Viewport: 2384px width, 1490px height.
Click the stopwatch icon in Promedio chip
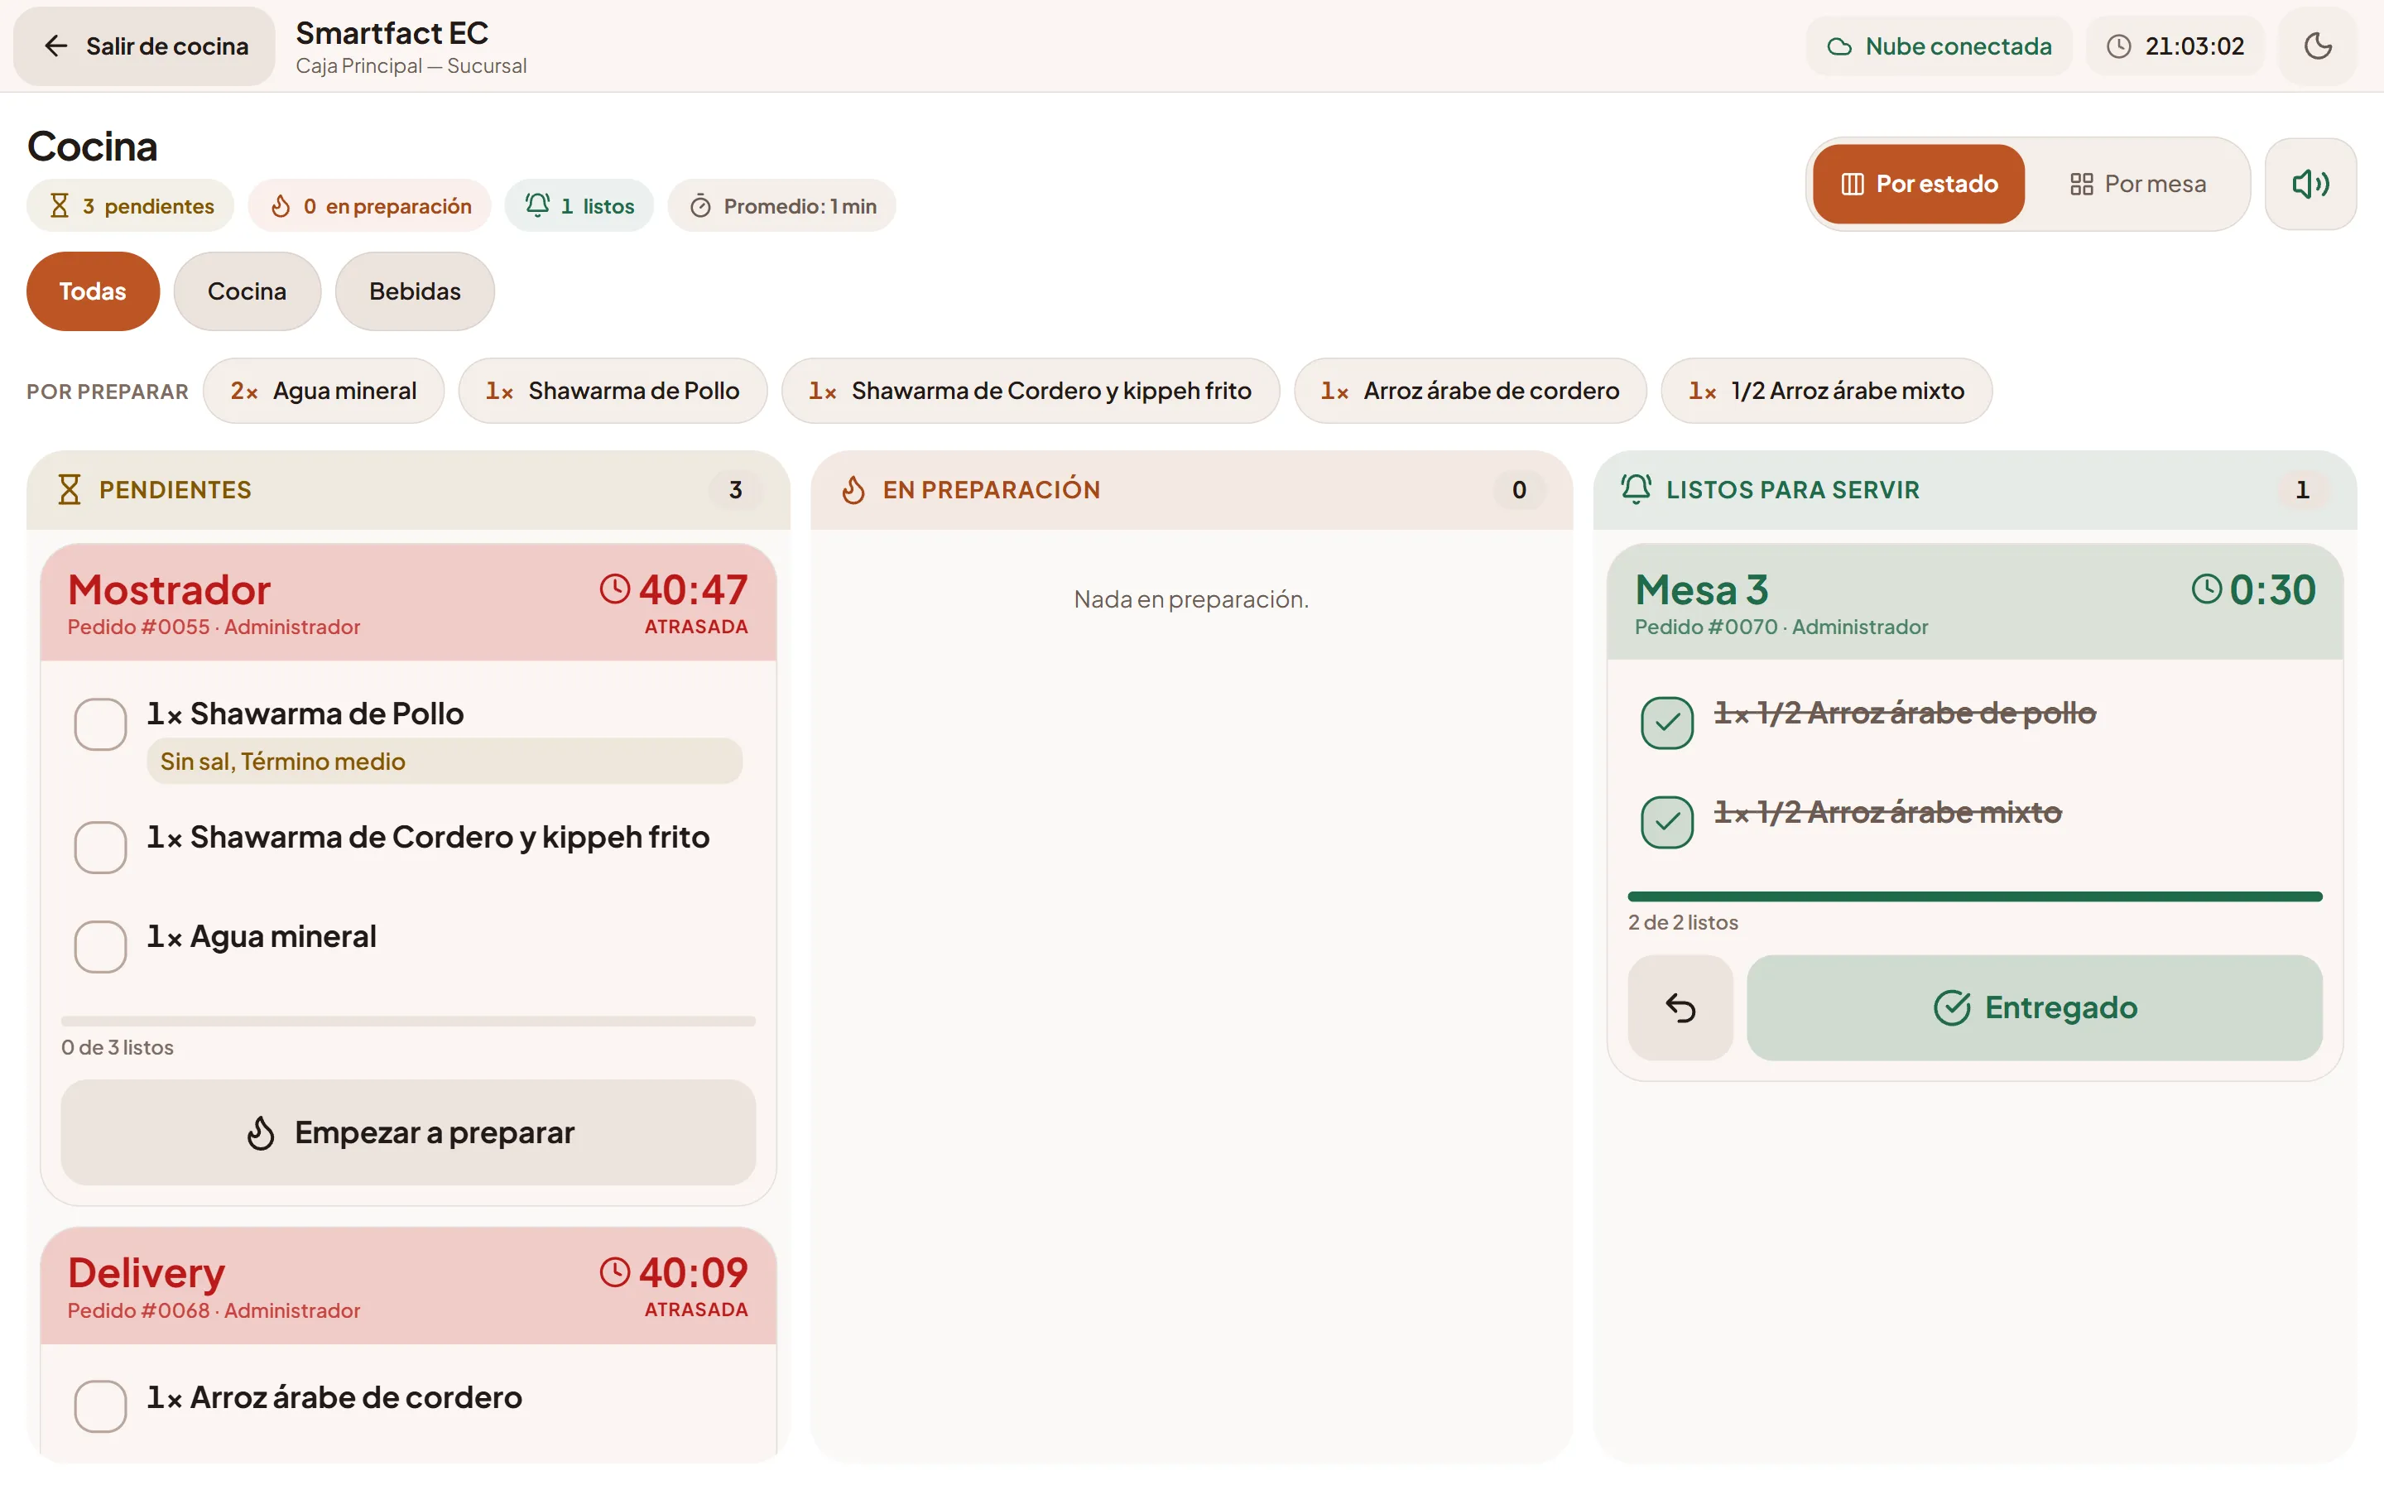pos(699,206)
